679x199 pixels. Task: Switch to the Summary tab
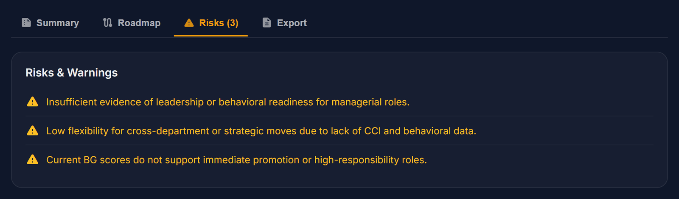[51, 23]
